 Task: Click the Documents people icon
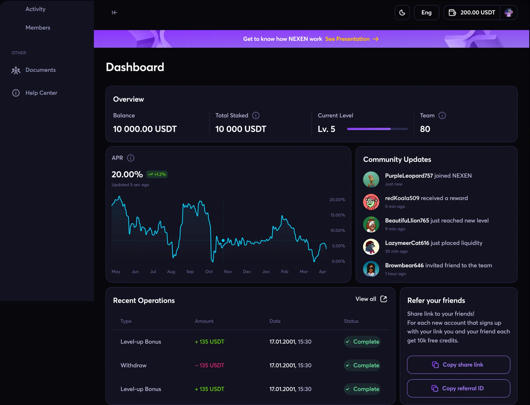coord(16,70)
